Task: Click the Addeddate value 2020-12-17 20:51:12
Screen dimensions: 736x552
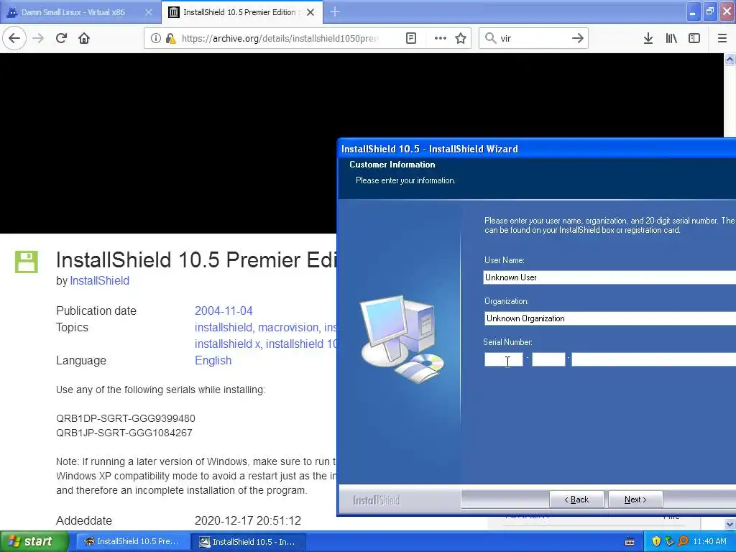Action: pos(248,520)
